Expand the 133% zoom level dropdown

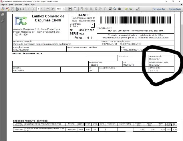click(x=63, y=9)
